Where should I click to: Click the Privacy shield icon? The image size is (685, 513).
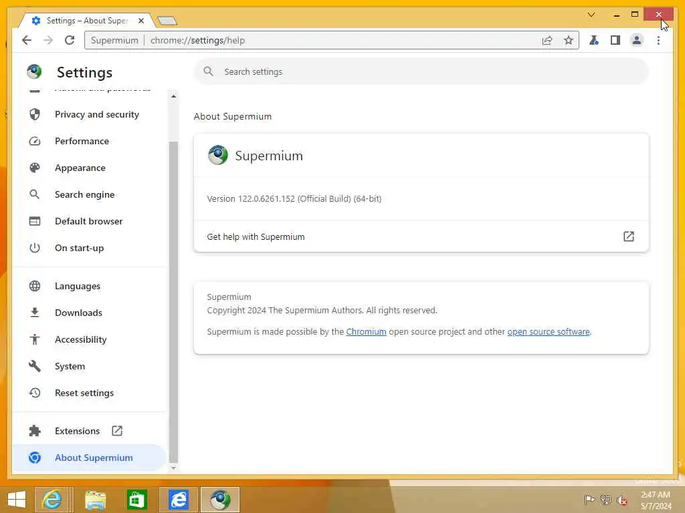pos(35,114)
